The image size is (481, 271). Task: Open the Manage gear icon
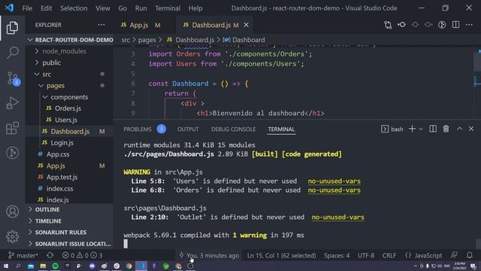point(12,236)
